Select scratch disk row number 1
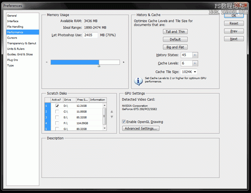Image resolution: width=251 pixels, height=193 pixels. (x=48, y=106)
